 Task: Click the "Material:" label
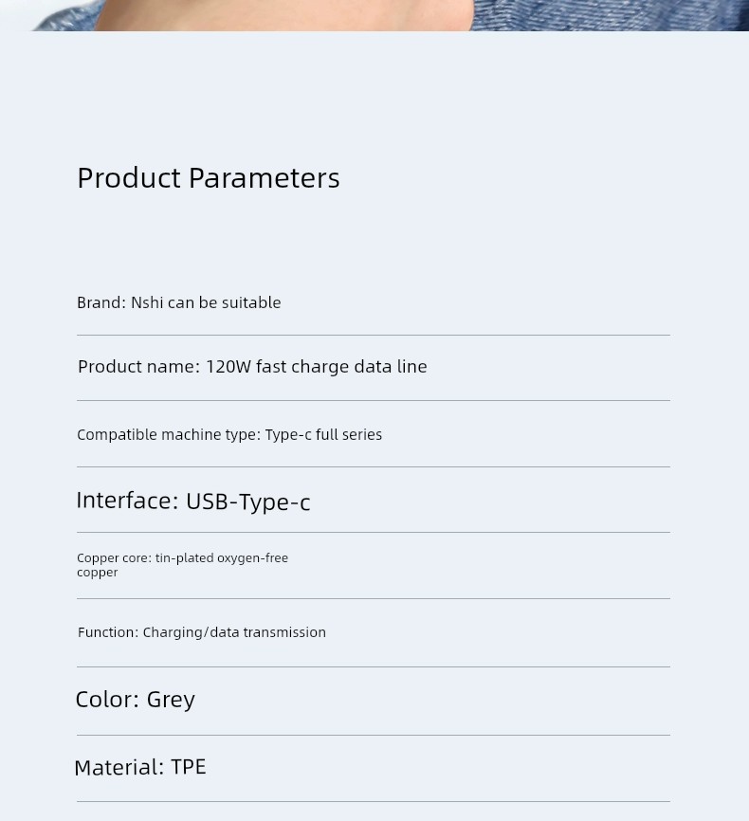[119, 767]
